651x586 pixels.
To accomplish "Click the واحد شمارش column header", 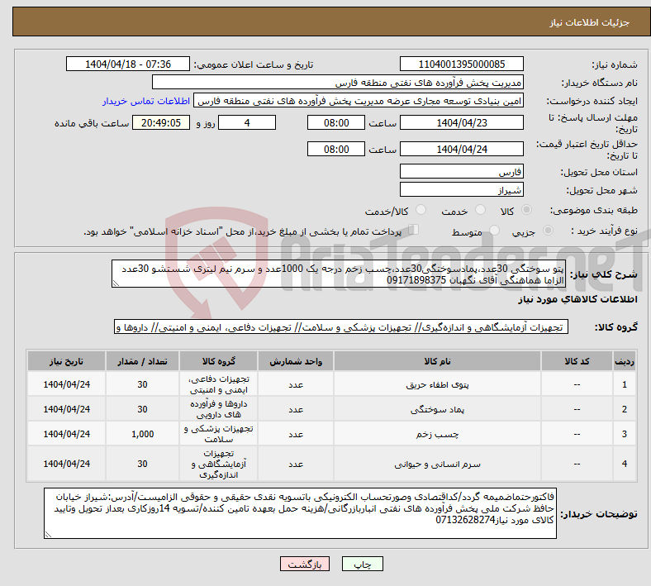I will coord(296,361).
